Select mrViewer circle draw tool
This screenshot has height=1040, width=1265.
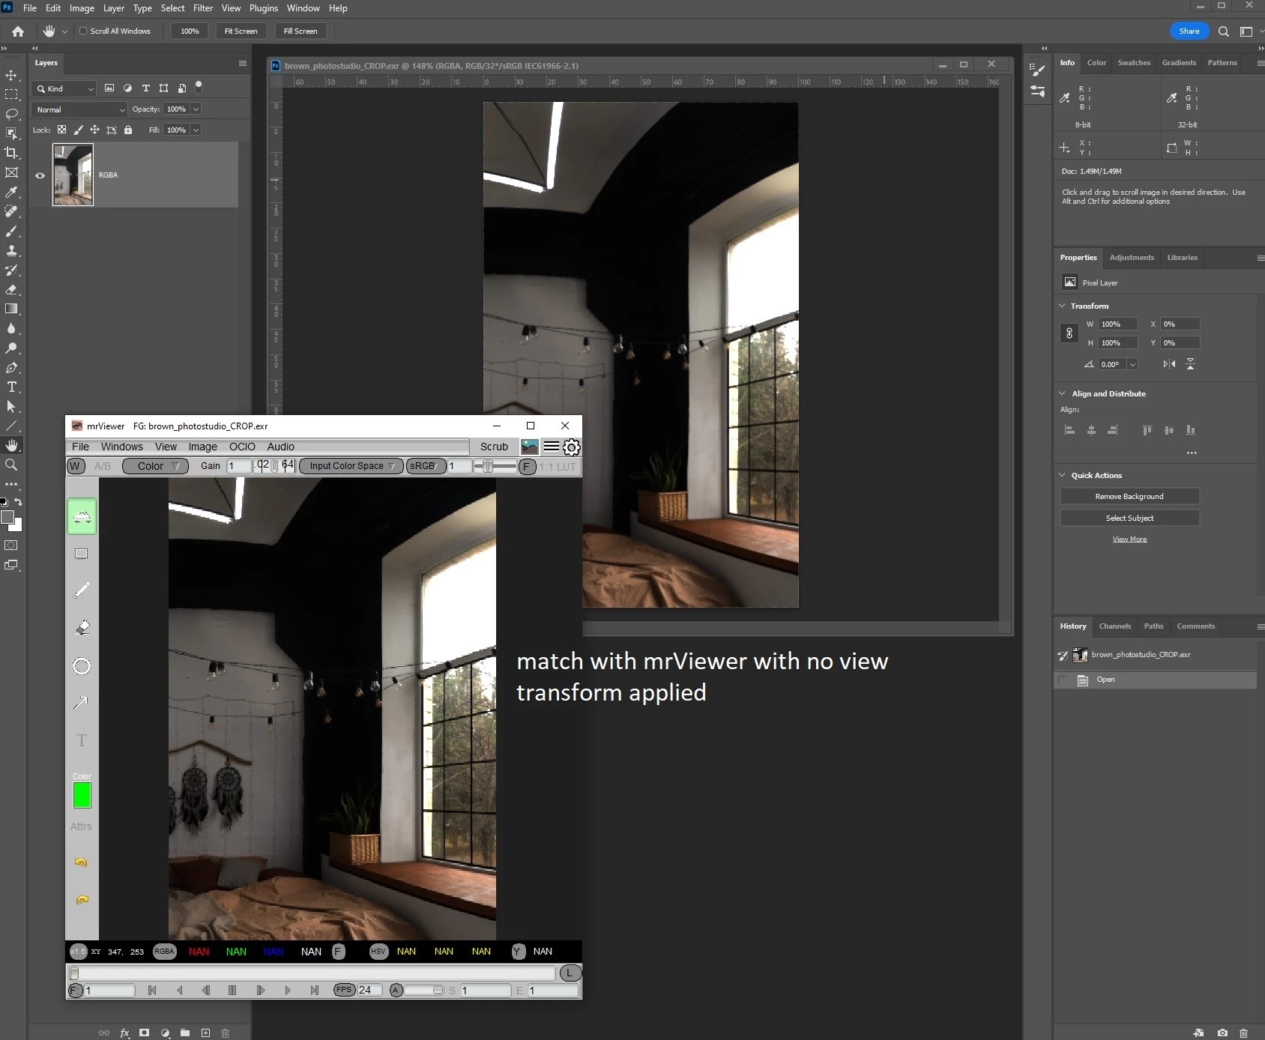click(x=82, y=666)
